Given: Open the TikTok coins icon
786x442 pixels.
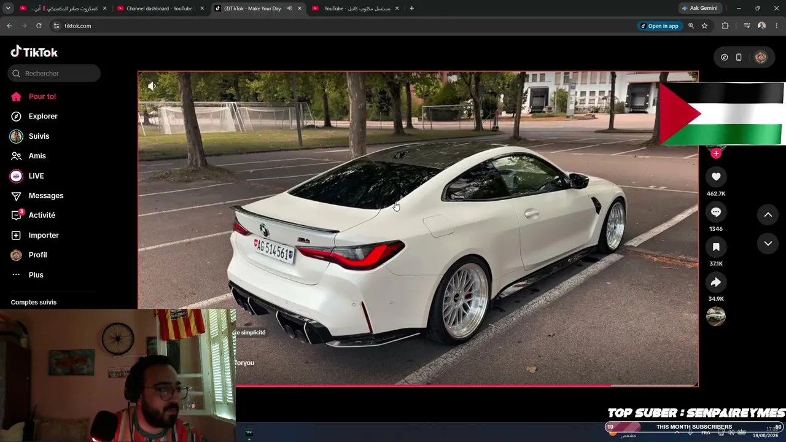Looking at the screenshot, I should coord(725,57).
